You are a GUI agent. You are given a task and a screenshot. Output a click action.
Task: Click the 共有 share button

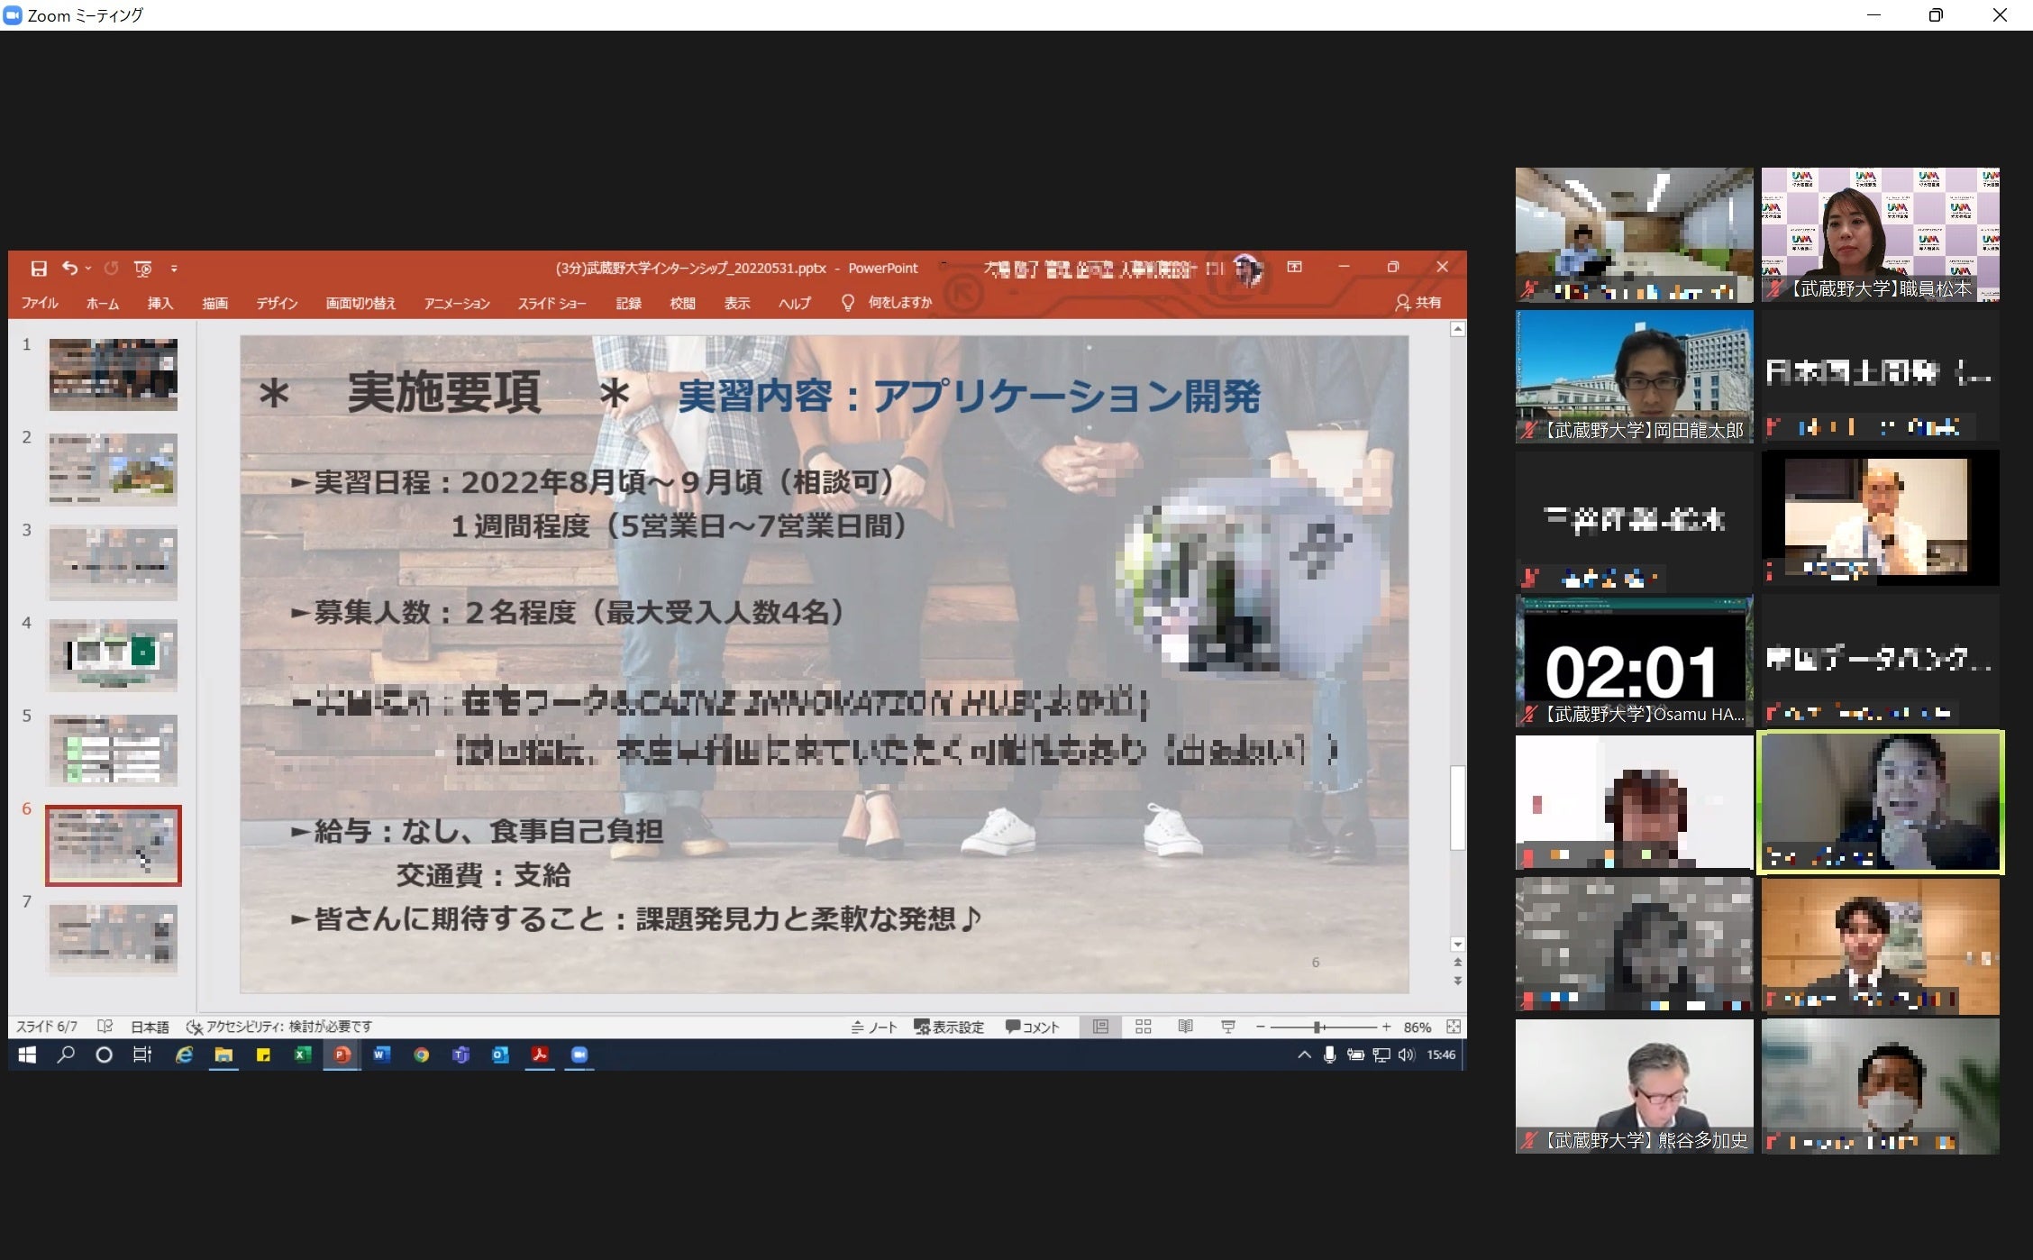point(1418,303)
